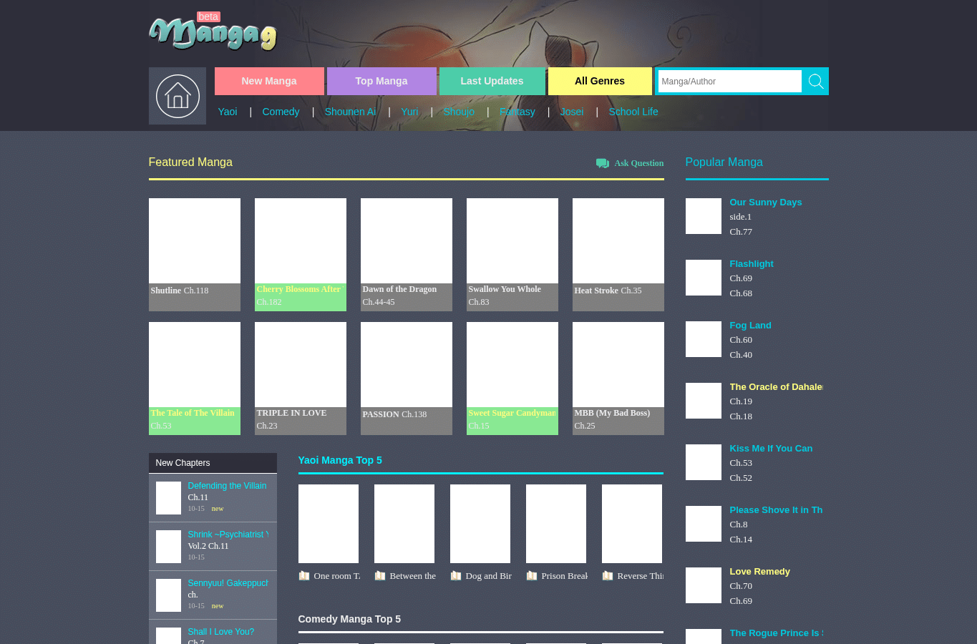Open Flashlight chapter 69

(741, 278)
